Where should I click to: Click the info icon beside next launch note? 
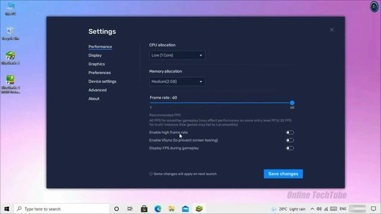coord(151,174)
